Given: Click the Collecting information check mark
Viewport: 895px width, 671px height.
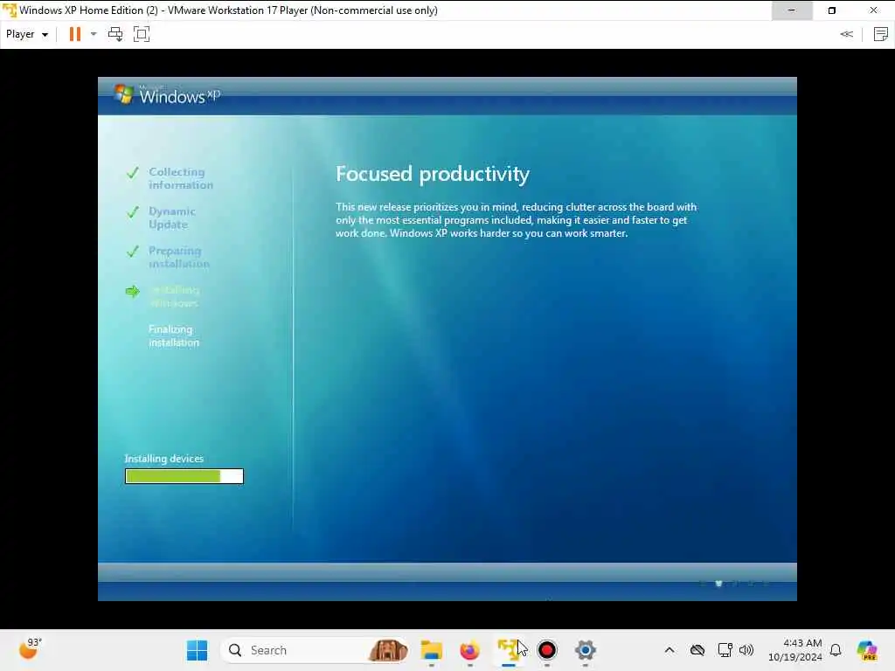Looking at the screenshot, I should tap(133, 172).
